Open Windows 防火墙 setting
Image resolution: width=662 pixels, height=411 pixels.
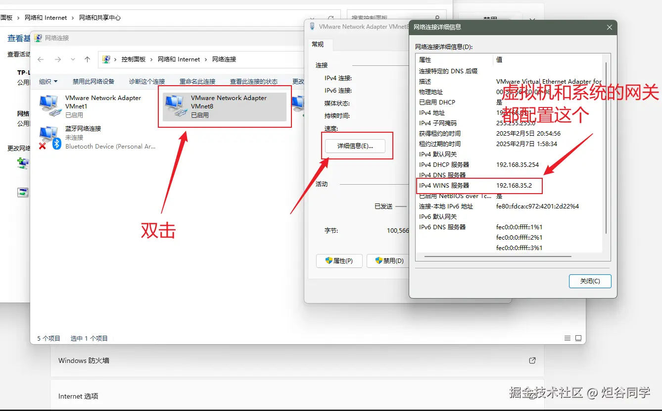[x=297, y=360]
